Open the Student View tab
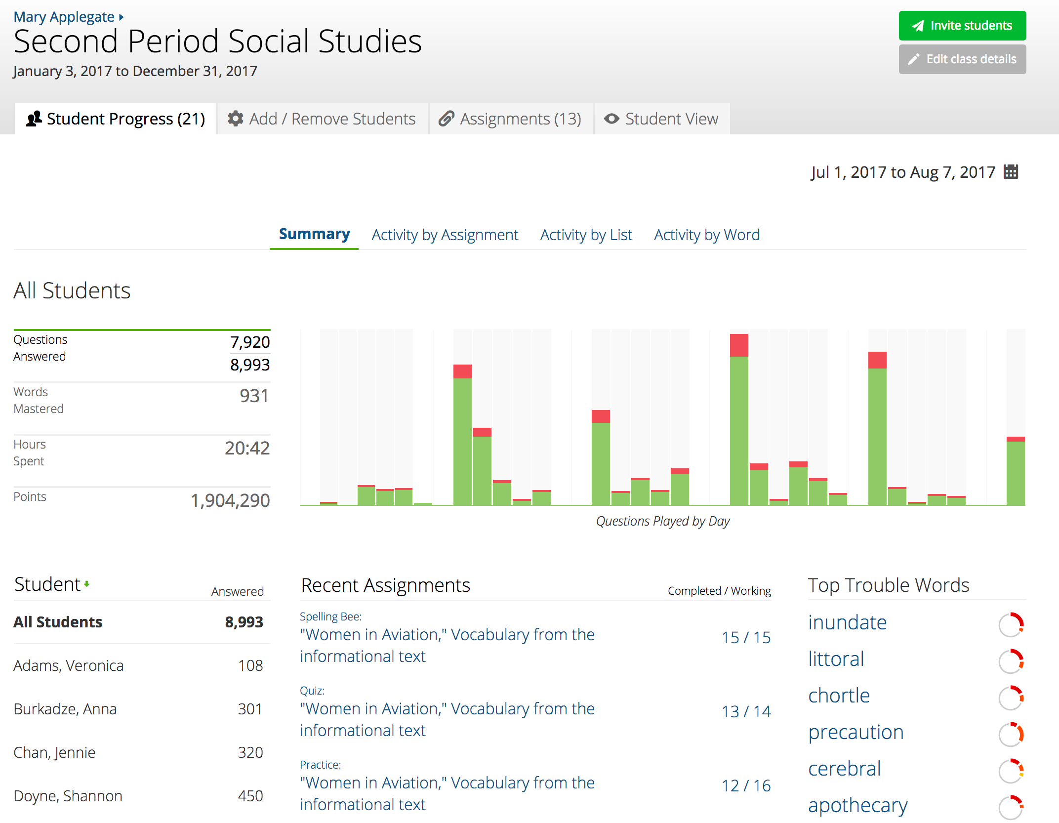1059x823 pixels. [662, 119]
